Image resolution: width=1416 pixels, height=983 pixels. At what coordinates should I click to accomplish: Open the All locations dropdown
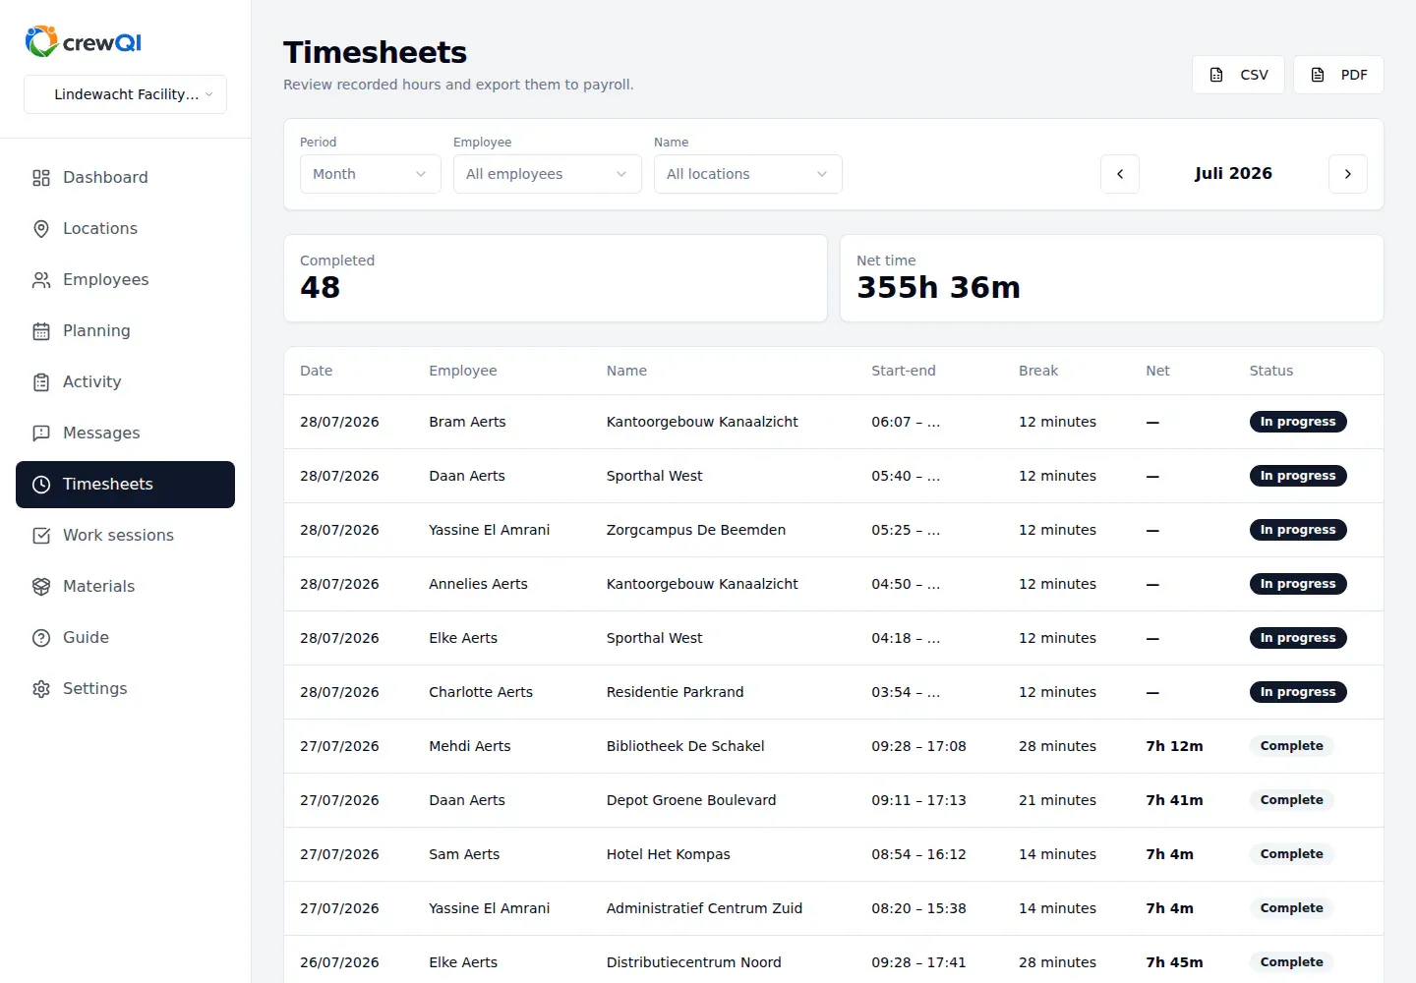748,174
